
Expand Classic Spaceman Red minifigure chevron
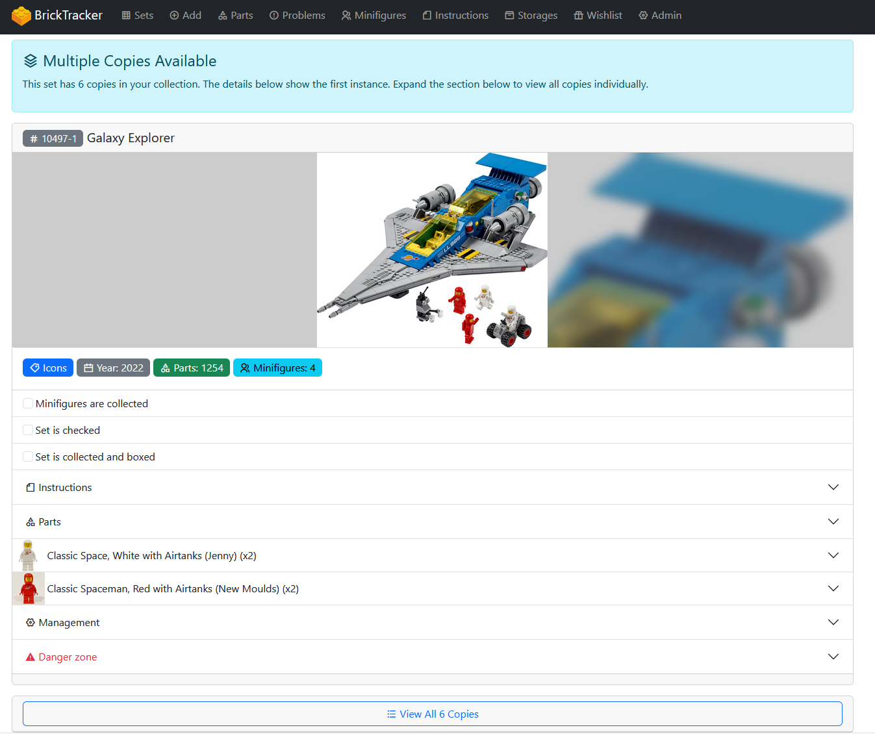833,588
